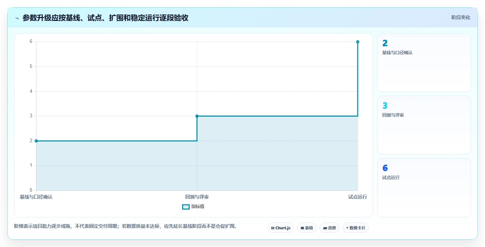Click the lightning icon beside the title
This screenshot has width=485, height=247.
[17, 18]
